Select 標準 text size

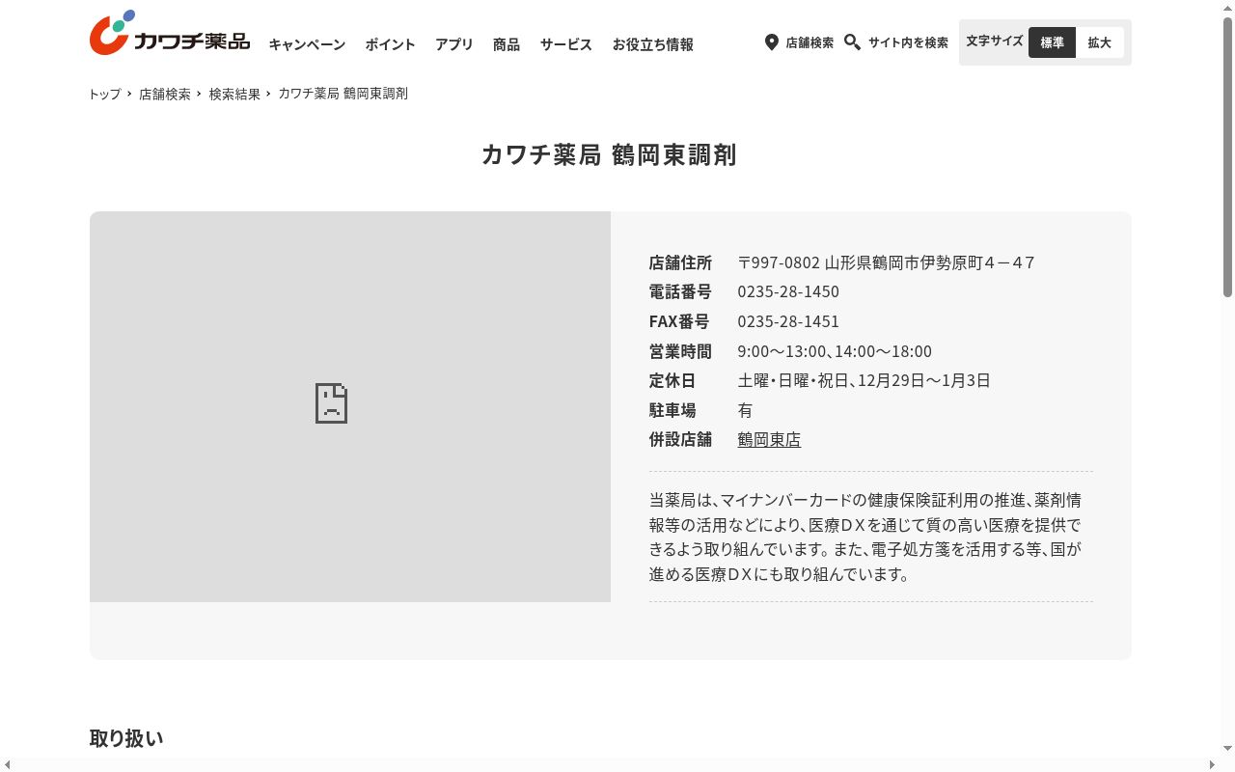[x=1052, y=42]
